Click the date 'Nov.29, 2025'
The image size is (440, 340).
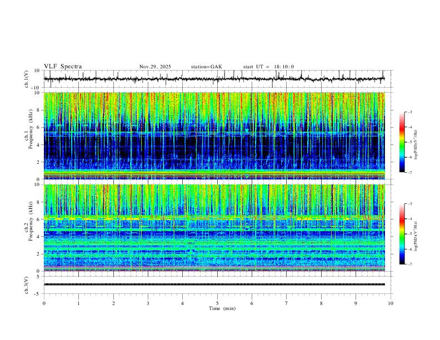coord(155,67)
